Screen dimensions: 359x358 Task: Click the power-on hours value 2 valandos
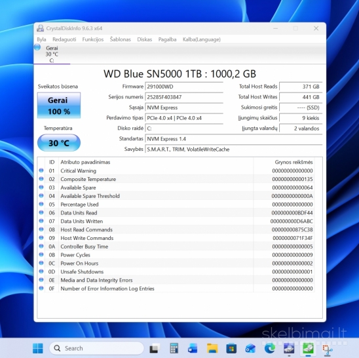[x=301, y=129]
